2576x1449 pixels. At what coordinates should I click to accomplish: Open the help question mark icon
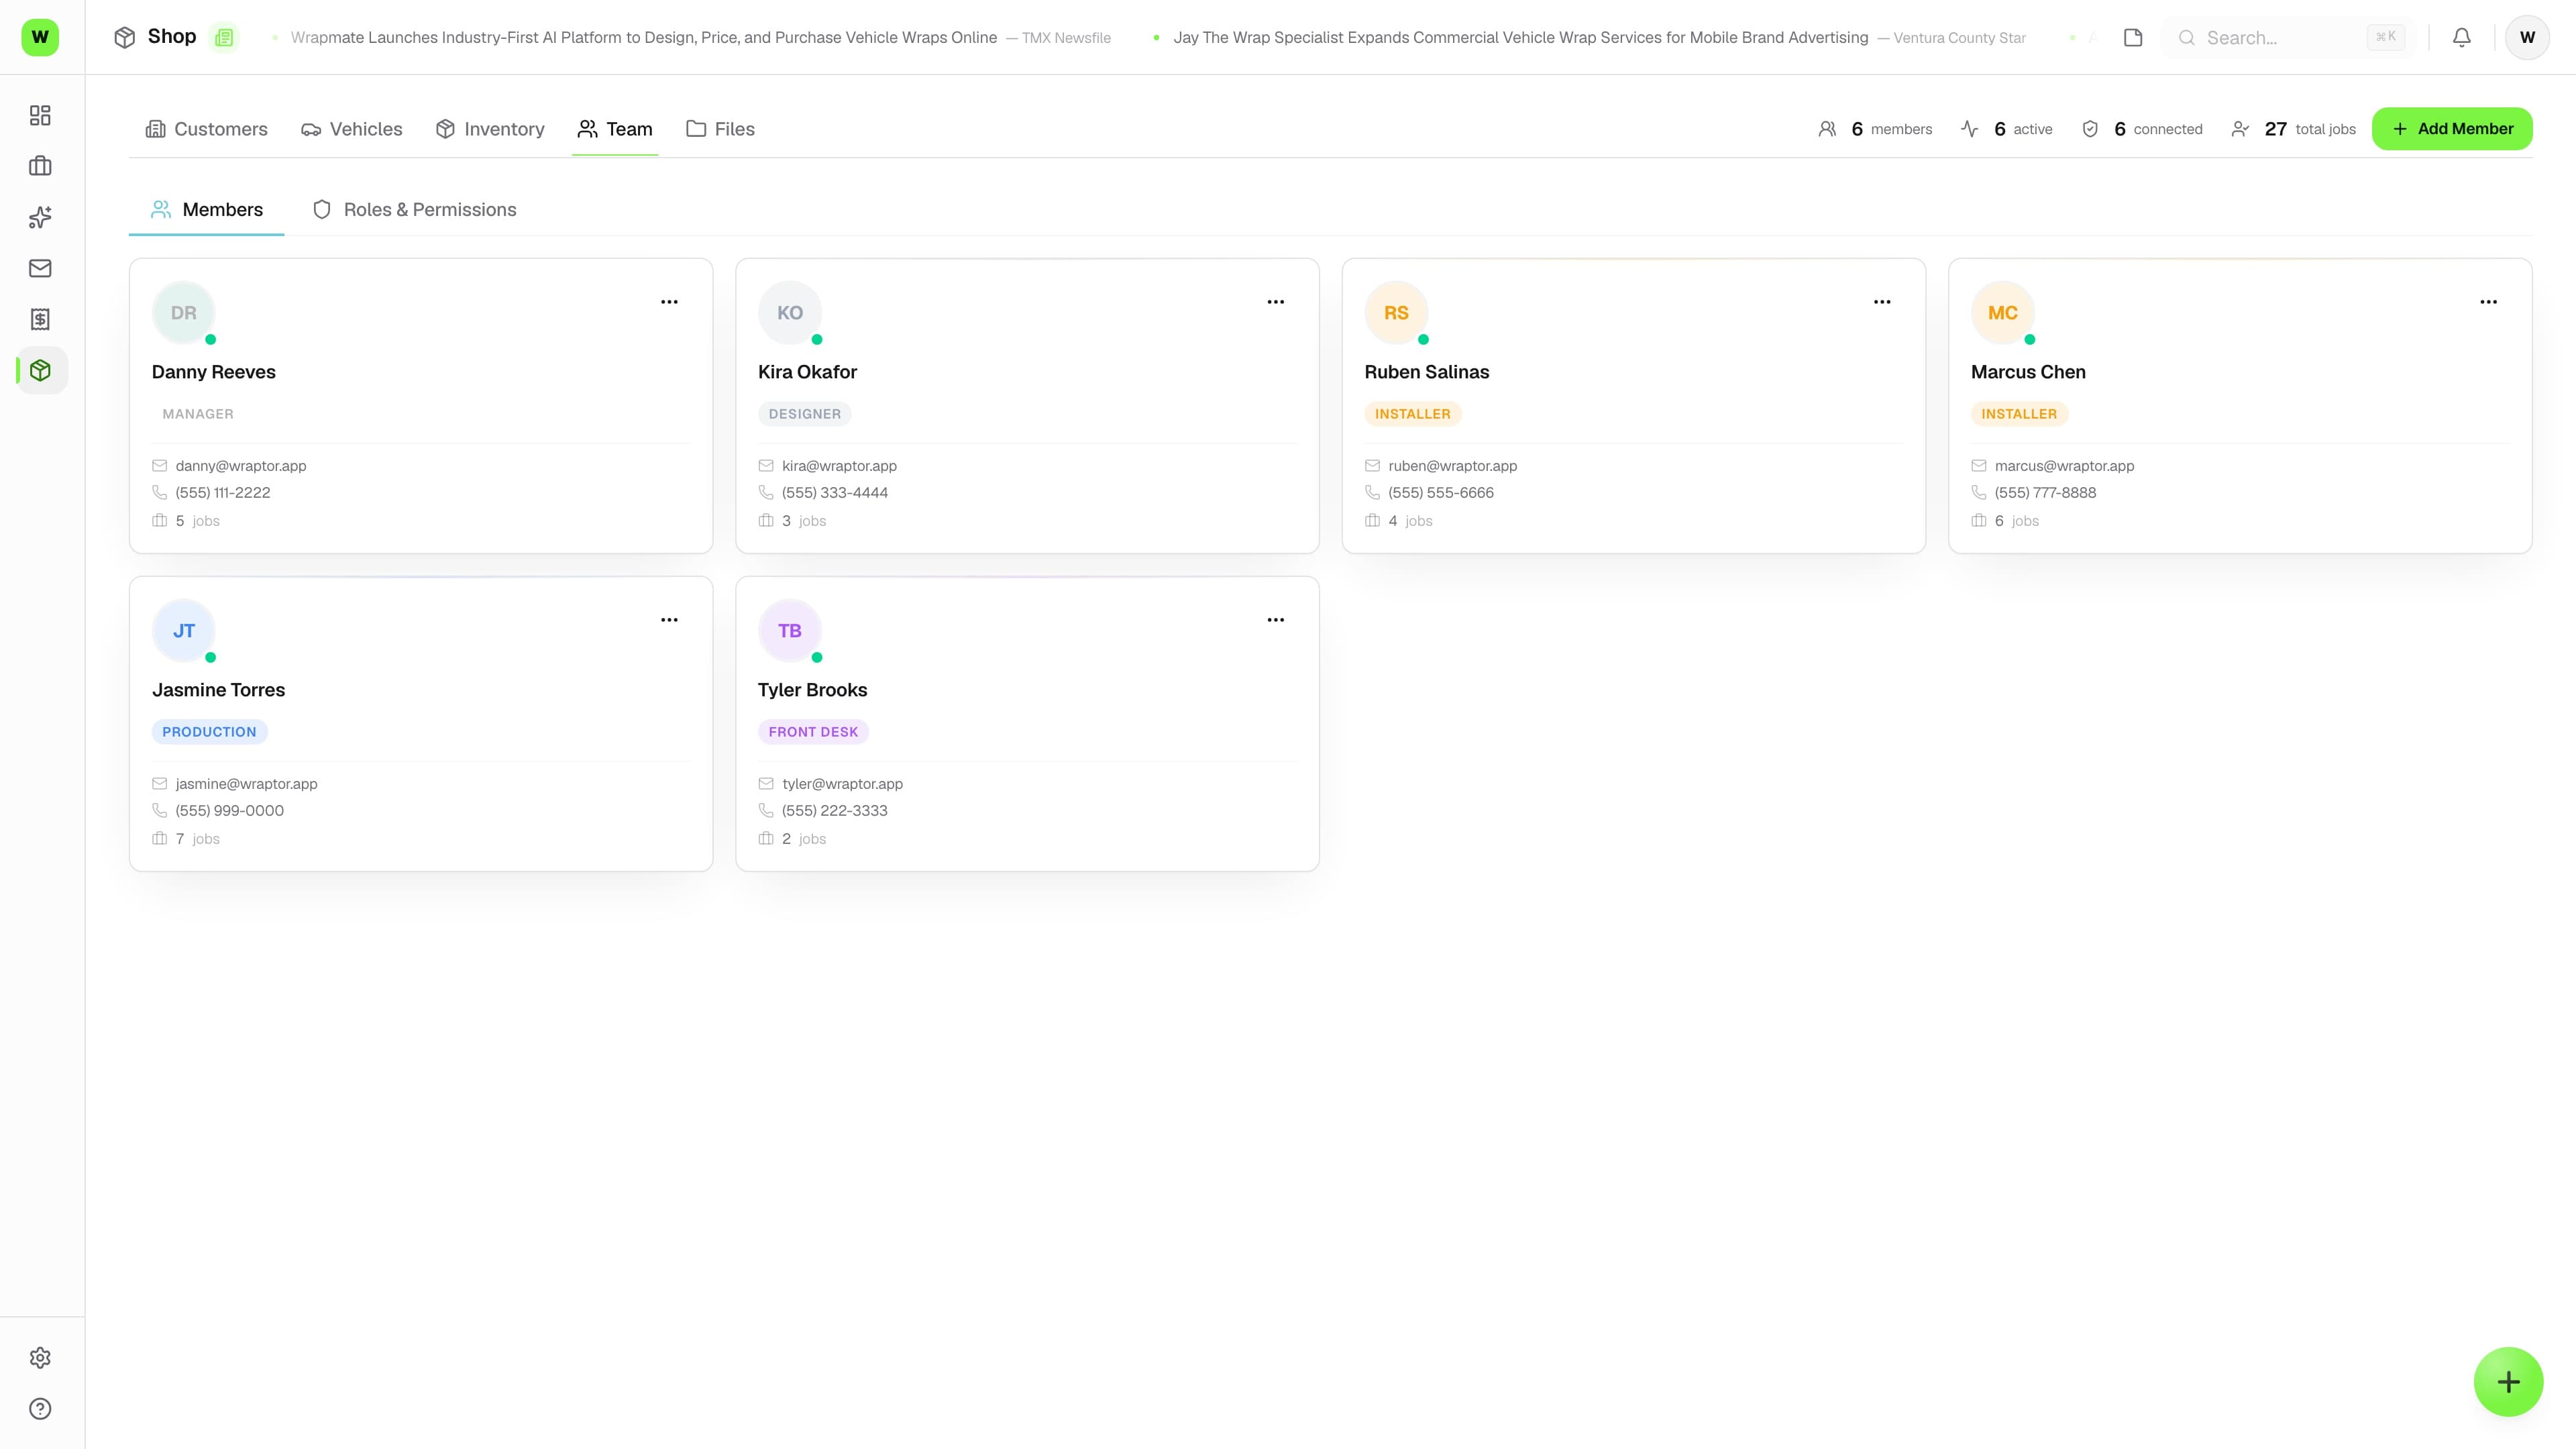click(40, 1409)
